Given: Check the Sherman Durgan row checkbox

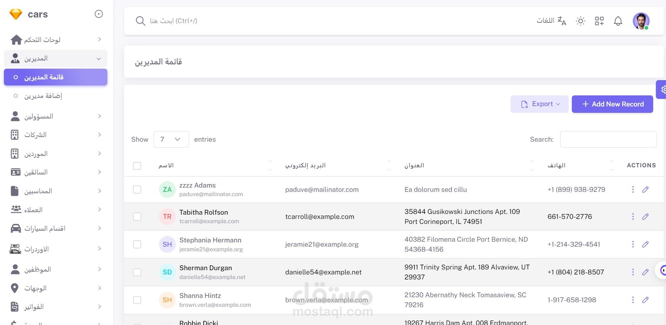Looking at the screenshot, I should (137, 272).
